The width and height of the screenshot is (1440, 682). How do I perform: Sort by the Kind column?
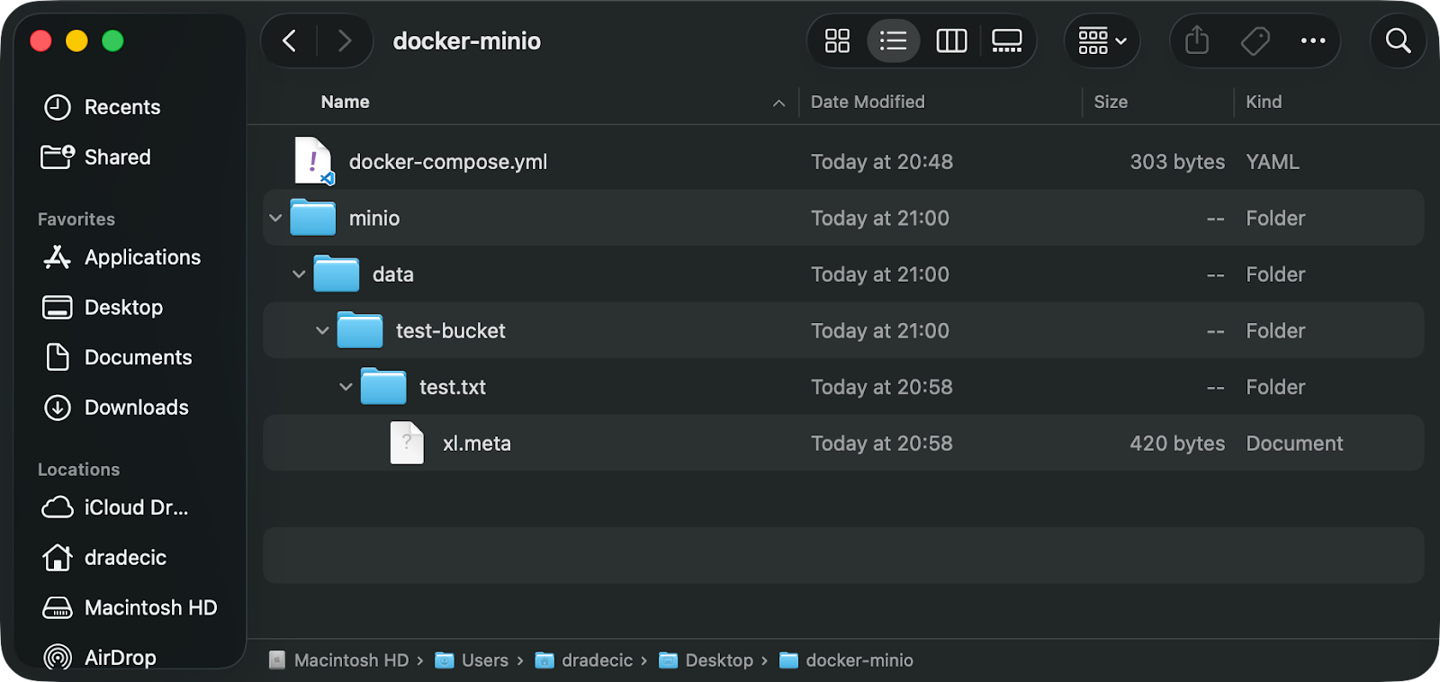[x=1264, y=102]
